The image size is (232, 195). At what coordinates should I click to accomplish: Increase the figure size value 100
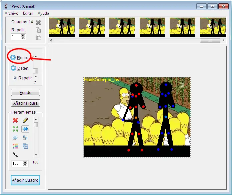(x=25, y=162)
